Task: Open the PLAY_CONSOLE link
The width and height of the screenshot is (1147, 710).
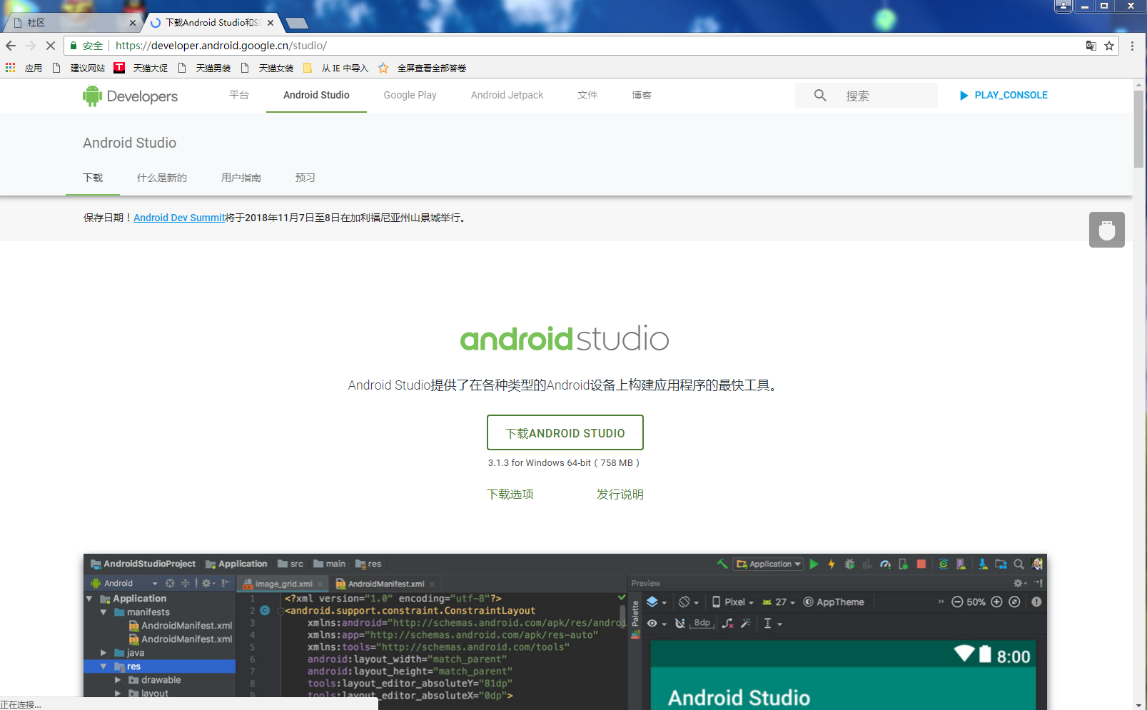Action: point(1004,95)
